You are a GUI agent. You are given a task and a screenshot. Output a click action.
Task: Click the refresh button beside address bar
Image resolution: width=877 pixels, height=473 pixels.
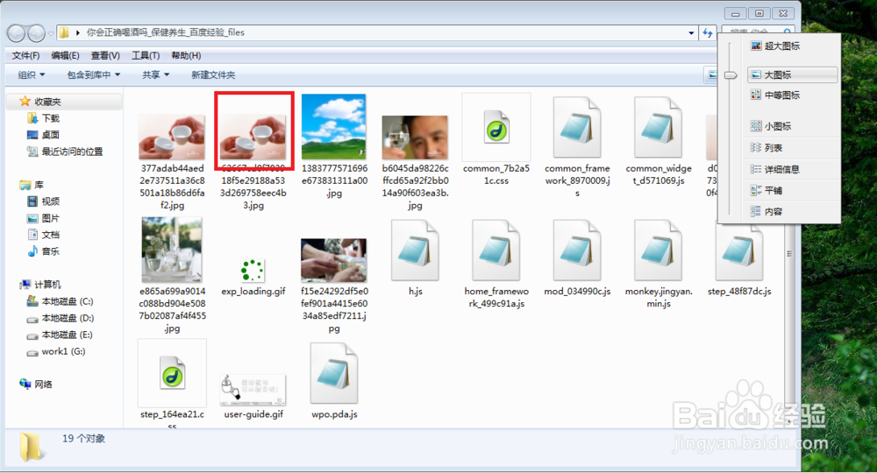tap(708, 33)
